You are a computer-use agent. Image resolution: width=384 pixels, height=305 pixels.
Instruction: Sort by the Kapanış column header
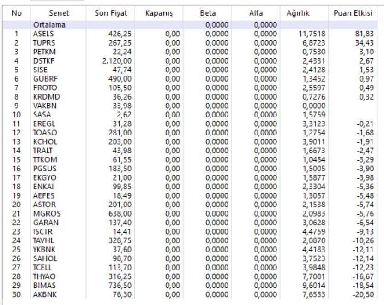159,13
